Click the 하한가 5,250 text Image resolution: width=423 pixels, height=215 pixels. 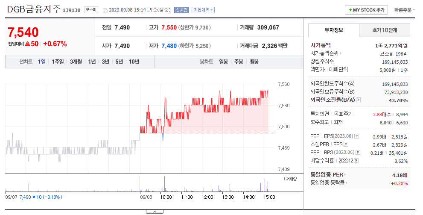[x=195, y=46]
